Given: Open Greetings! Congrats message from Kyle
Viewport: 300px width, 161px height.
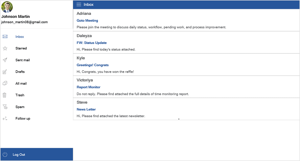Looking at the screenshot, I should 93,65.
